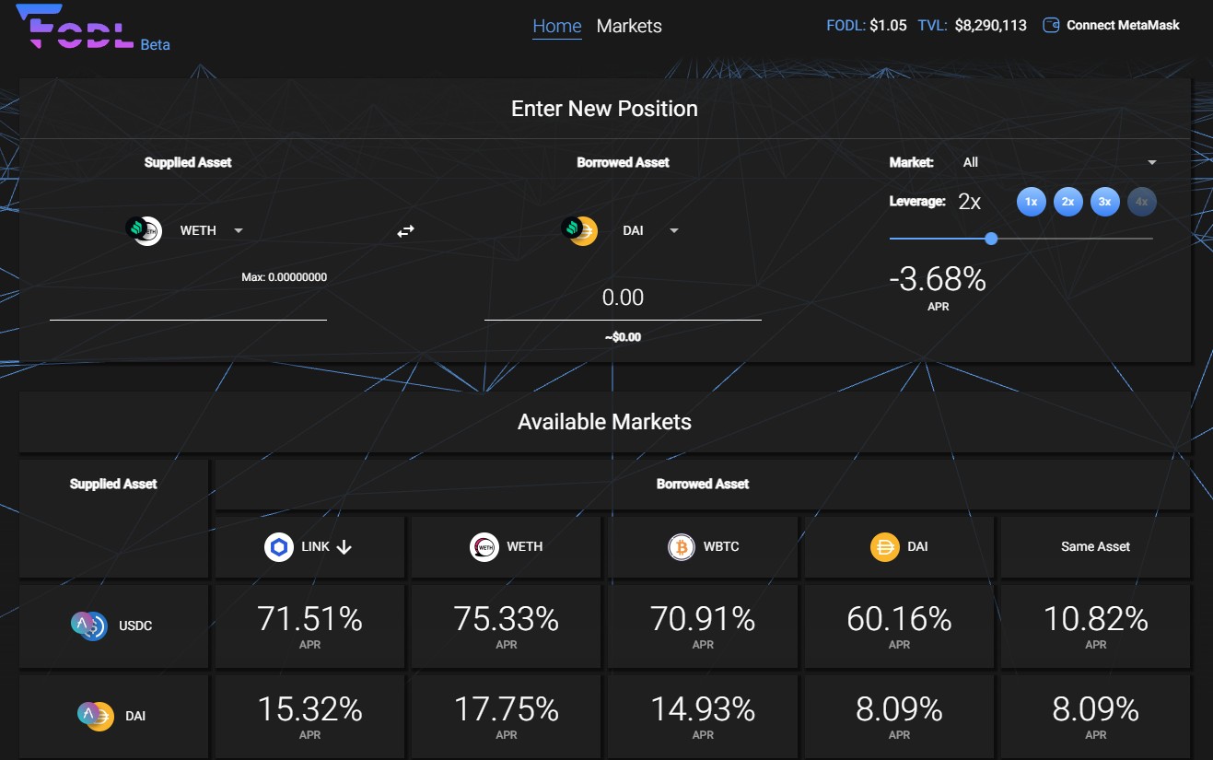Set leverage to 3x
The height and width of the screenshot is (760, 1213).
pyautogui.click(x=1105, y=202)
